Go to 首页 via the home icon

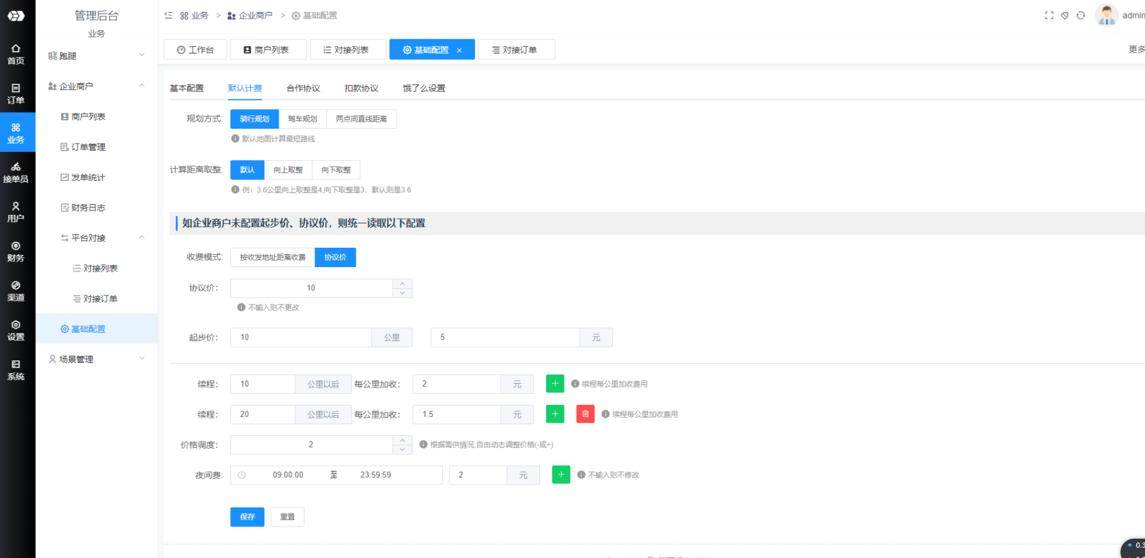[x=15, y=54]
